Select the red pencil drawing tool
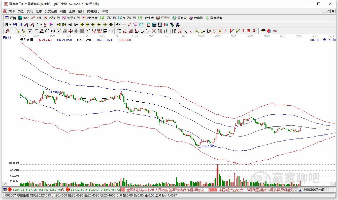 click(x=7, y=31)
